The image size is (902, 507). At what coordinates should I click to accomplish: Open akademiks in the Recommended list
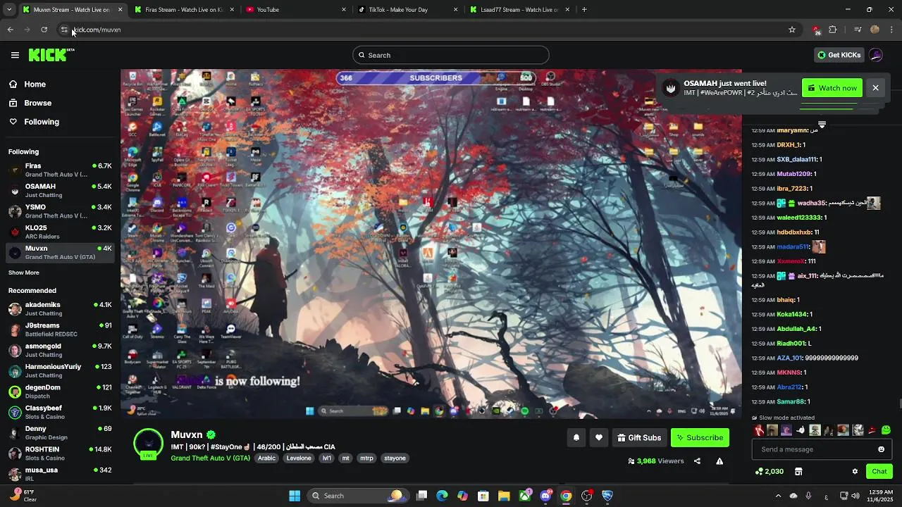coord(60,309)
